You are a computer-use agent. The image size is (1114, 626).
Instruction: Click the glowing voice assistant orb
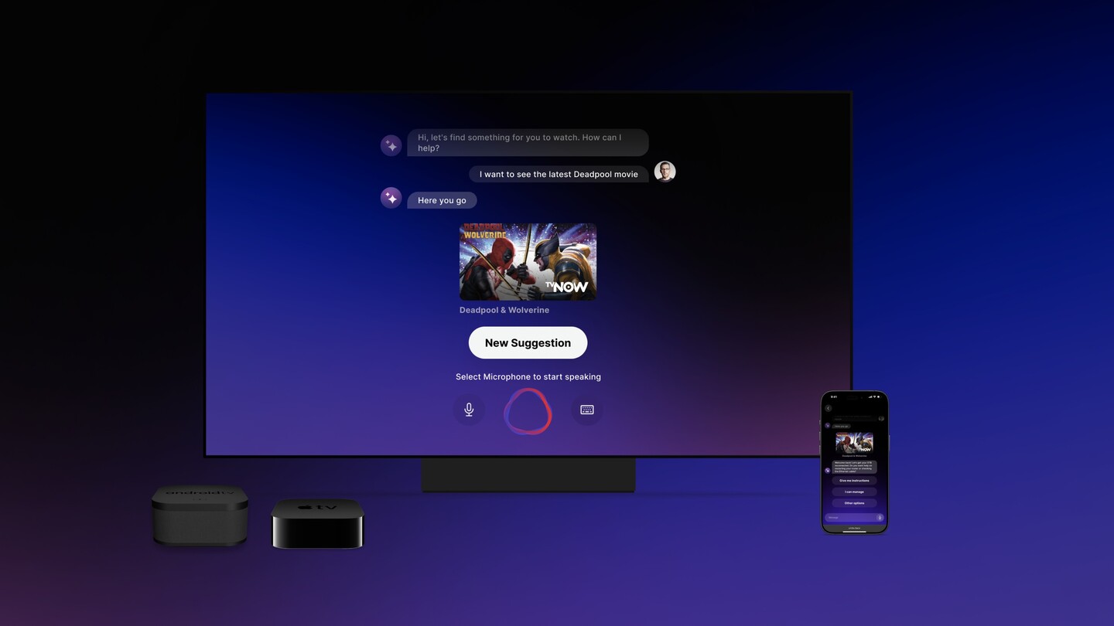(x=528, y=410)
